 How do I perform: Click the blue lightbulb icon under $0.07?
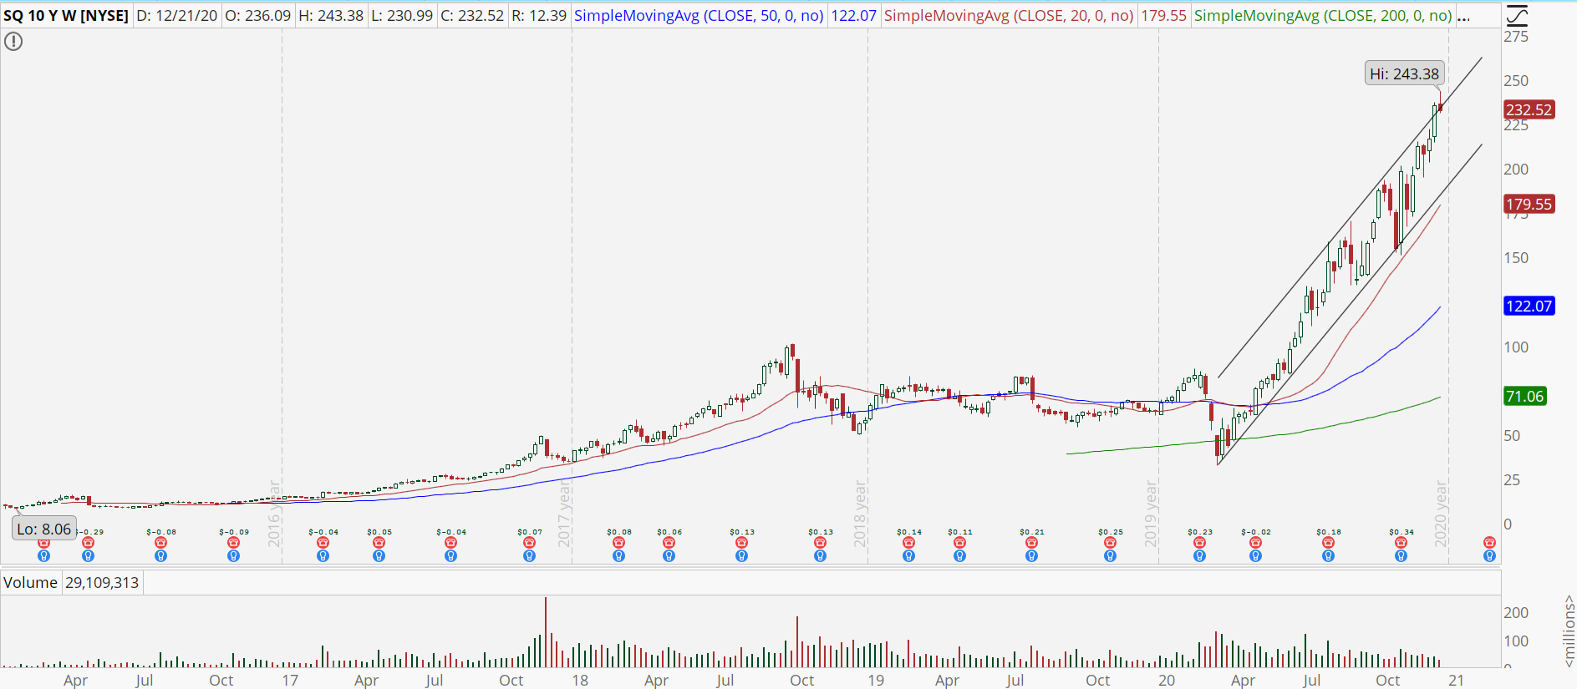coord(529,556)
